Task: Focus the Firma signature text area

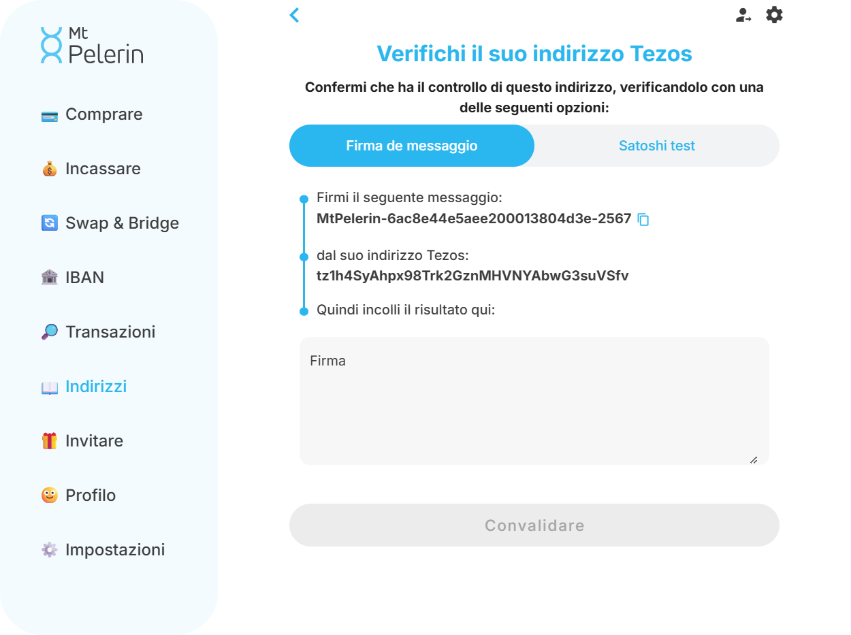Action: pos(534,401)
